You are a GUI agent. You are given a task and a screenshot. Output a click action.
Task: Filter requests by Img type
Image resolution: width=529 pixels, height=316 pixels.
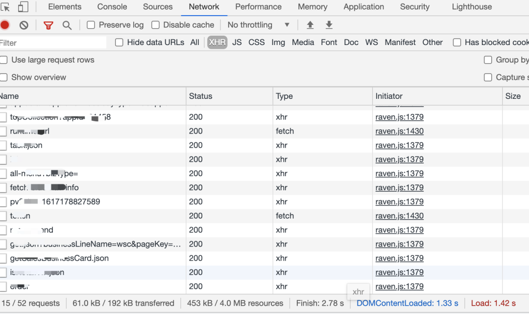pos(278,43)
